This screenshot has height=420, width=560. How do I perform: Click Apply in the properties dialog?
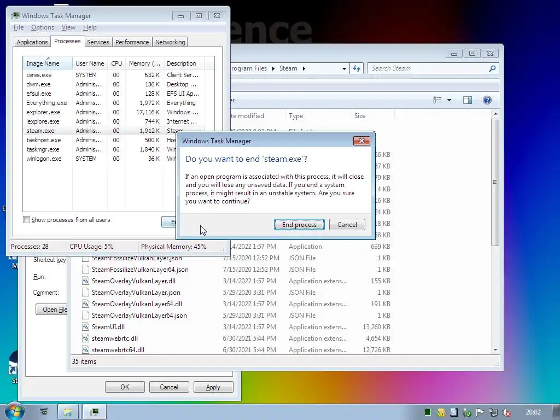tap(213, 387)
